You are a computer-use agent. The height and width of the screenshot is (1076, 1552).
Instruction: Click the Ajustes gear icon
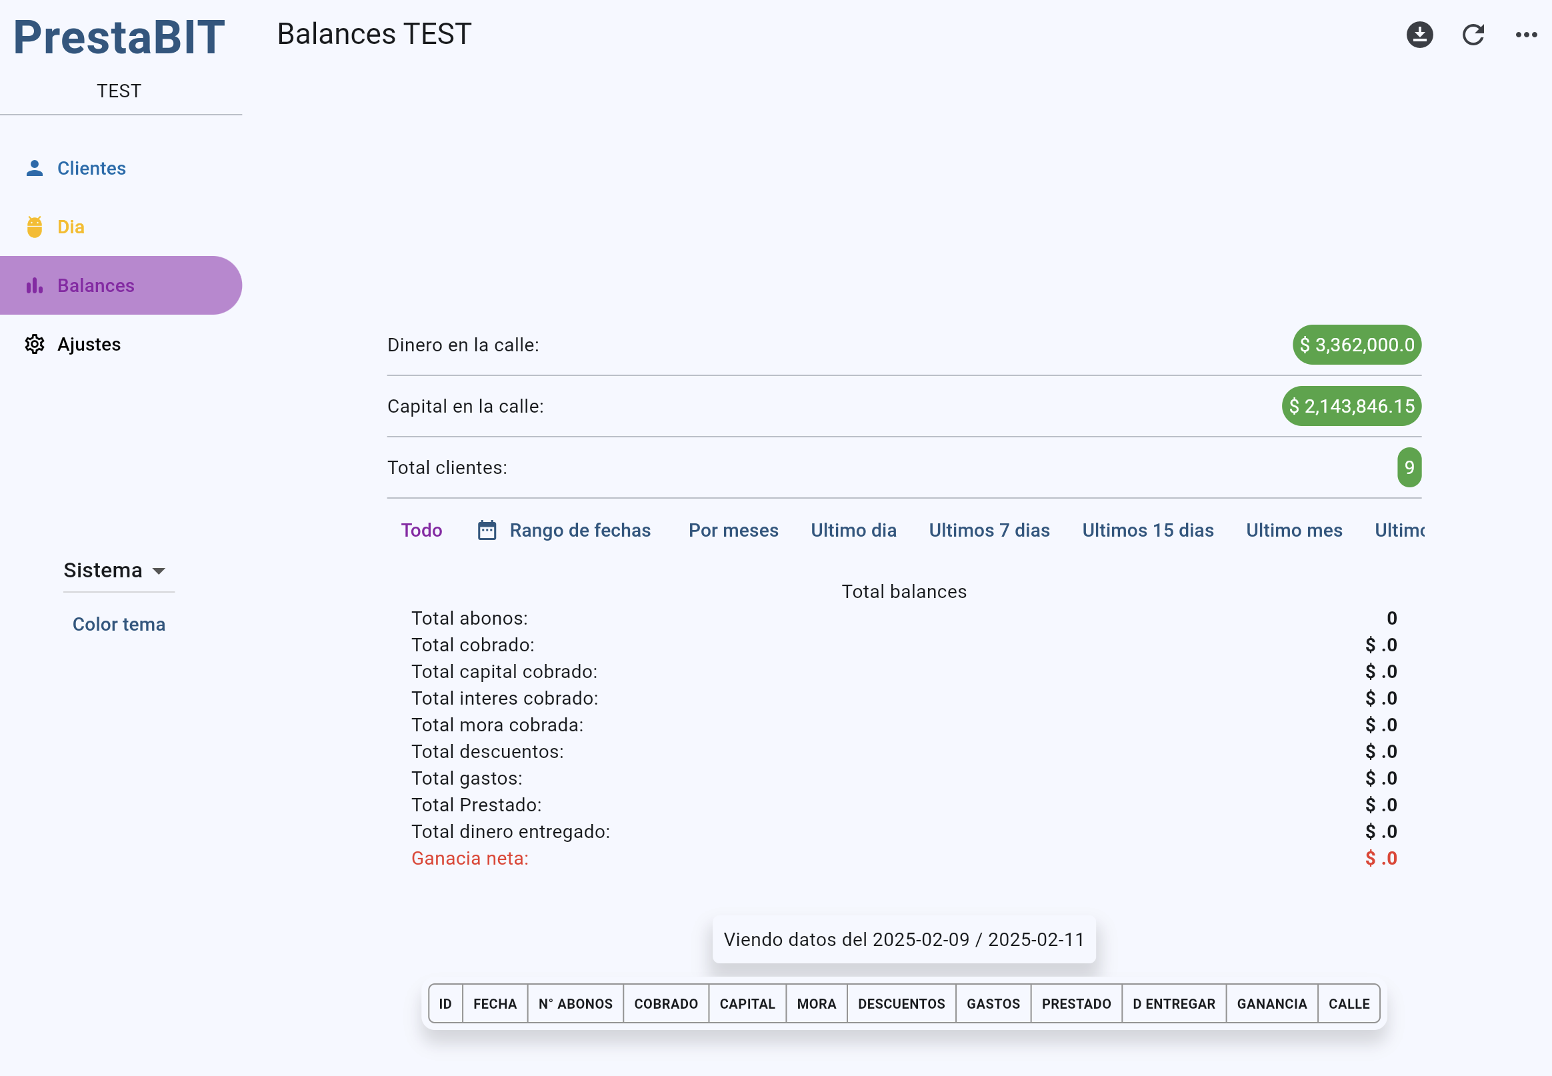pos(35,344)
